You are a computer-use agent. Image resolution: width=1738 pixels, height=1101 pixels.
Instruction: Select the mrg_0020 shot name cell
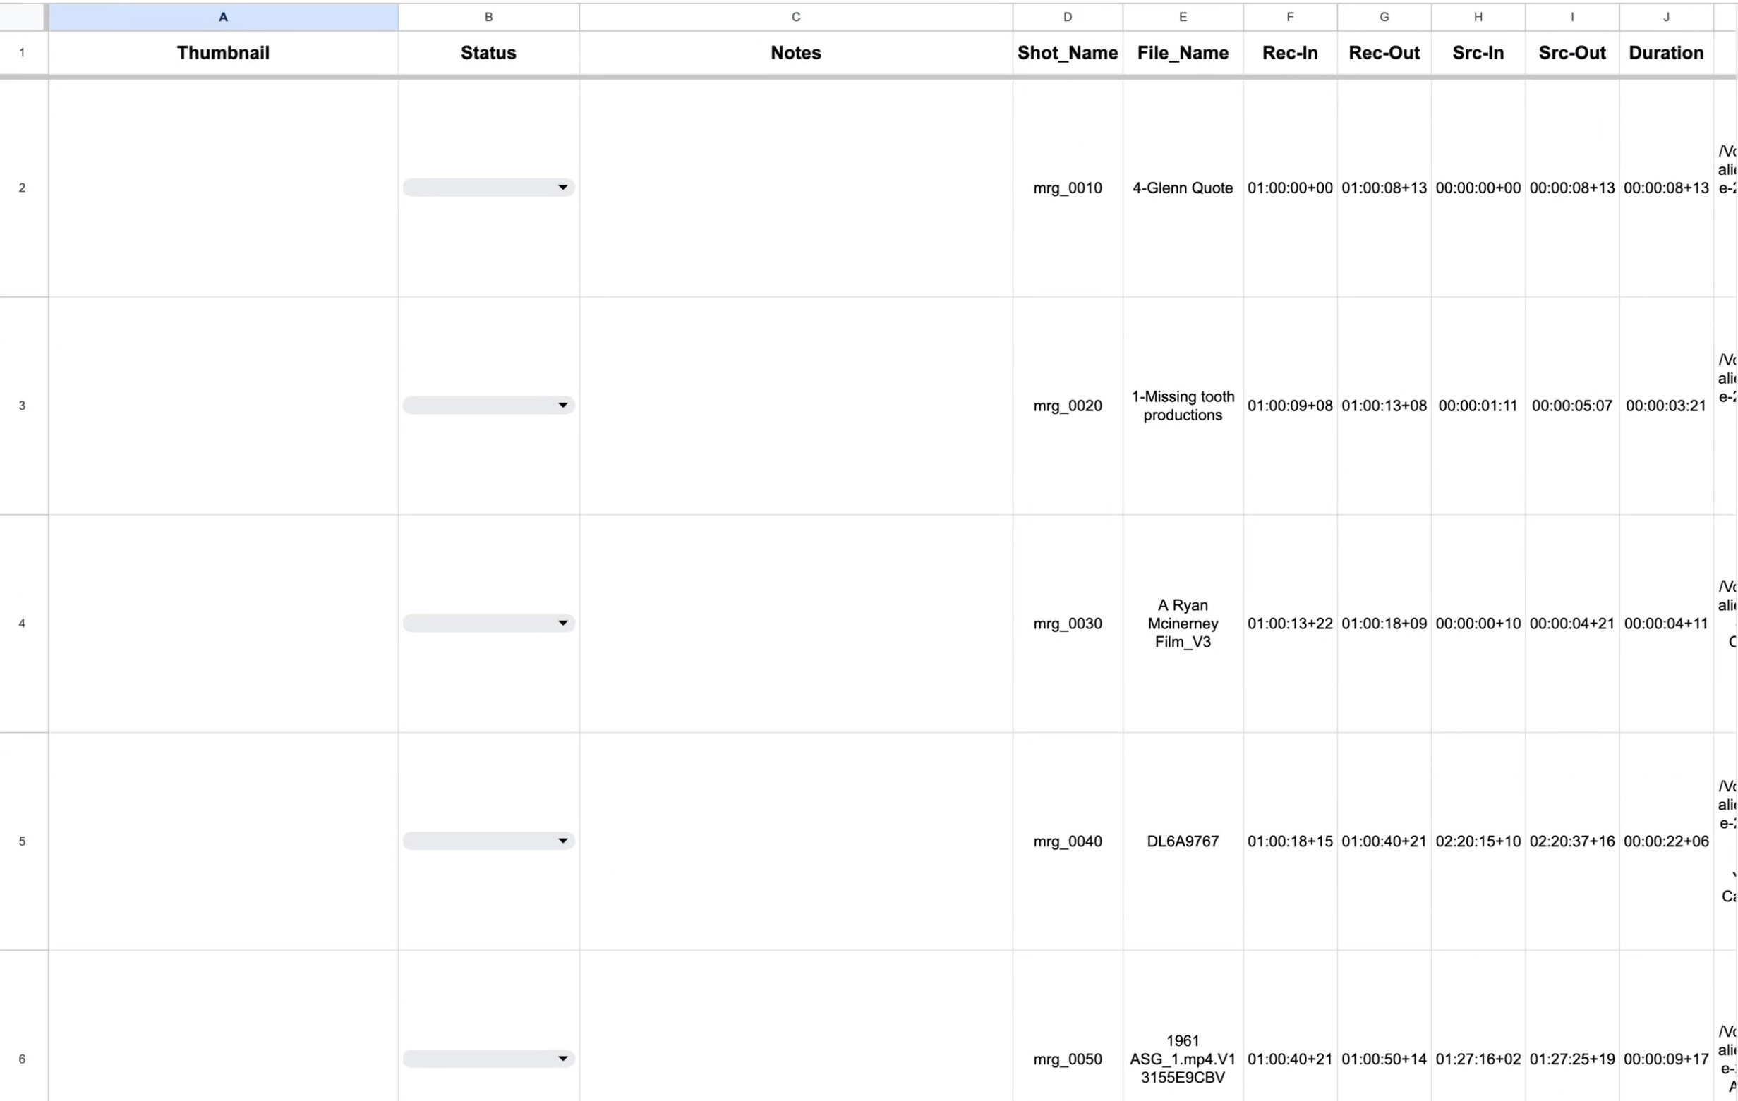(1067, 406)
